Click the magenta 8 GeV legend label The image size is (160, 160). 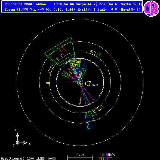click(x=107, y=155)
